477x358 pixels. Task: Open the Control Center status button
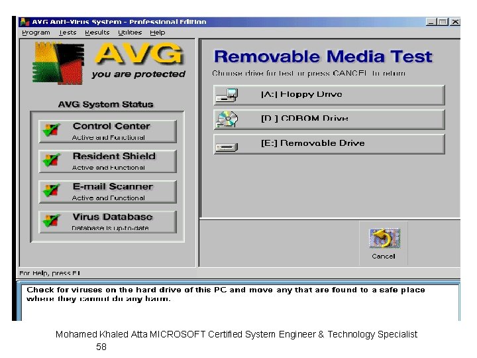(107, 131)
